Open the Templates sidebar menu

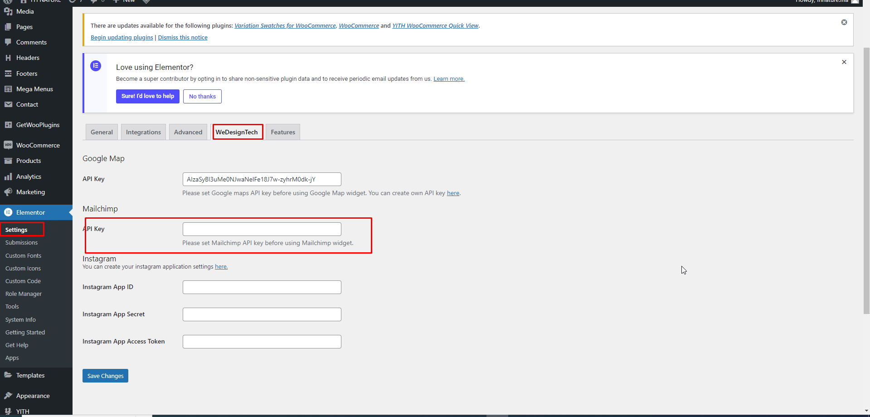tap(36, 375)
